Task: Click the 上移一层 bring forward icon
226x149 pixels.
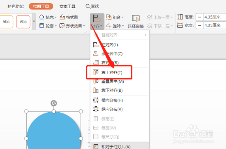Action: pyautogui.click(x=150, y=17)
